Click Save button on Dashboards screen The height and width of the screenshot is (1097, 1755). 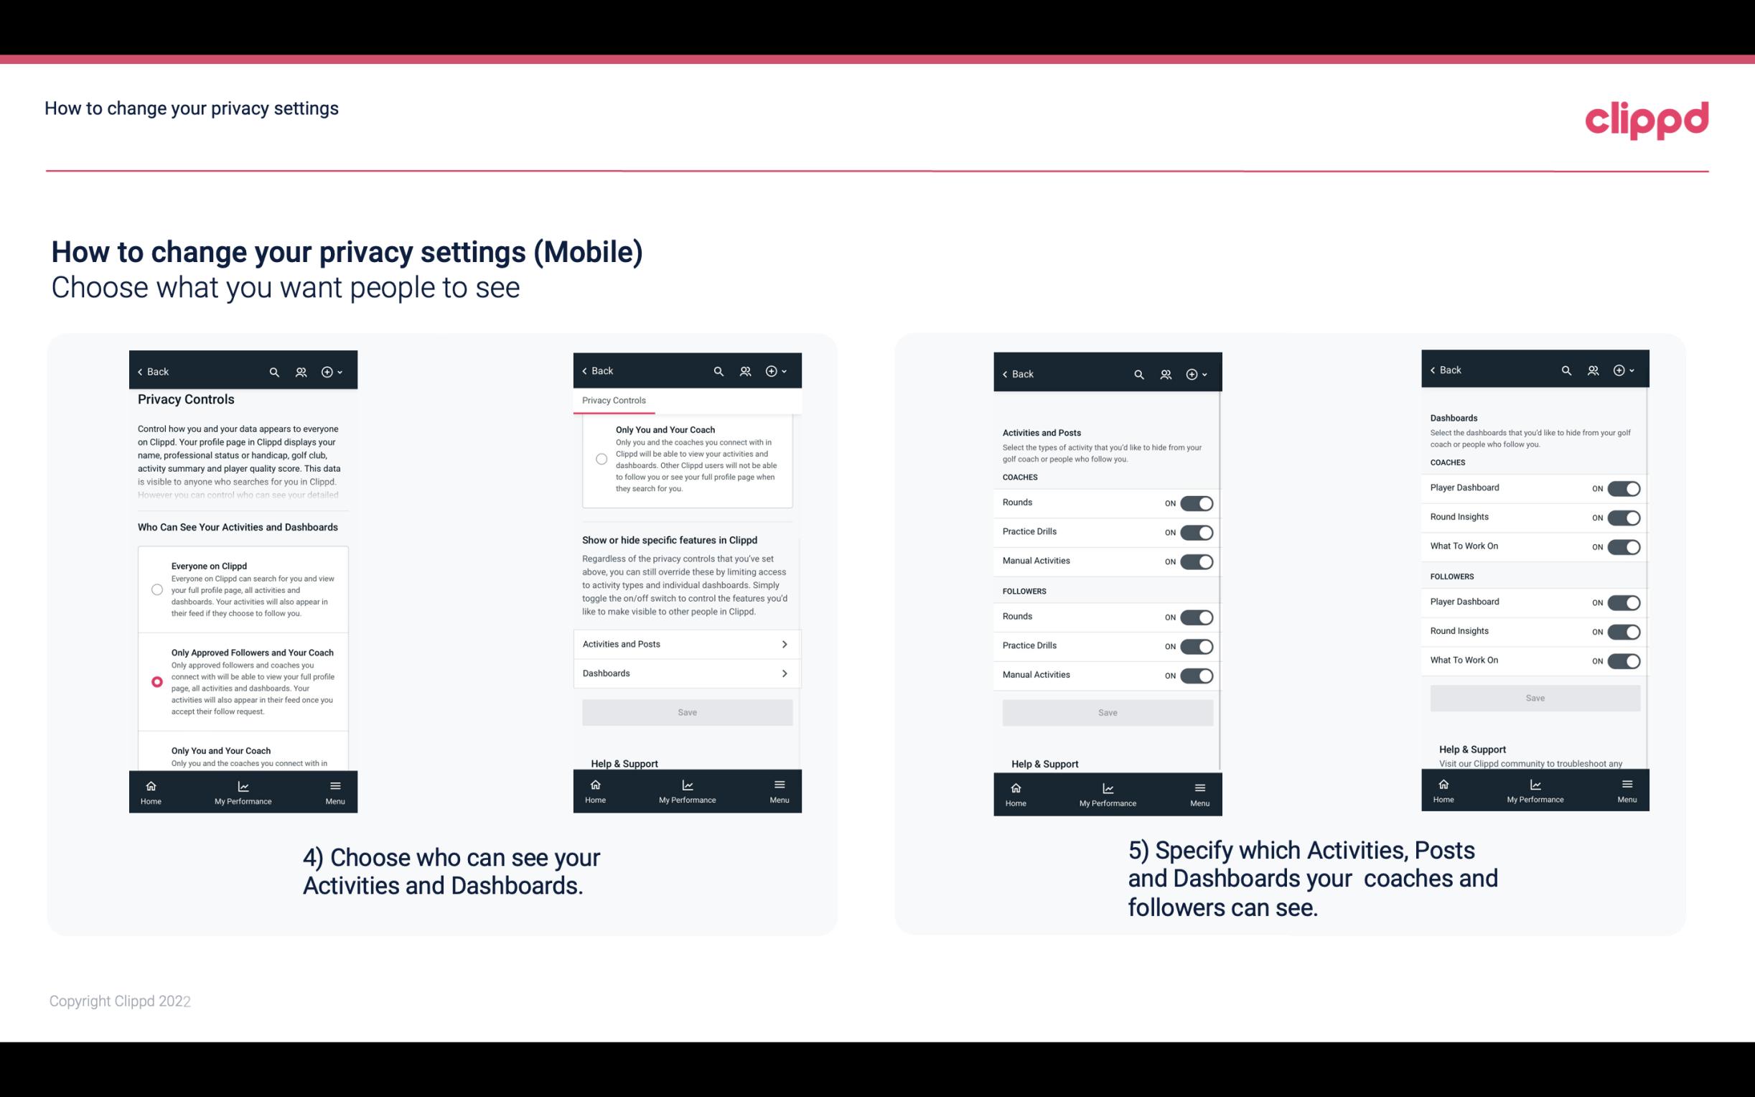pos(1534,696)
